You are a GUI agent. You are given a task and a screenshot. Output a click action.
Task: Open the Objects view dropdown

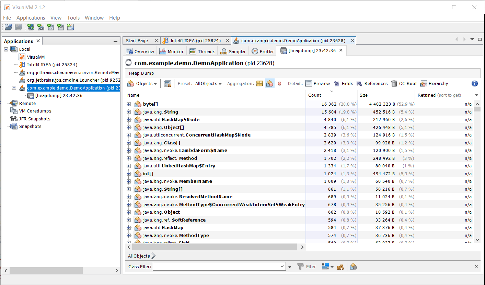tap(142, 83)
